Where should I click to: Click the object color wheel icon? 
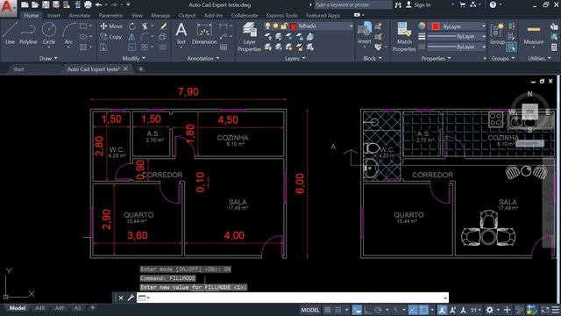[x=422, y=25]
